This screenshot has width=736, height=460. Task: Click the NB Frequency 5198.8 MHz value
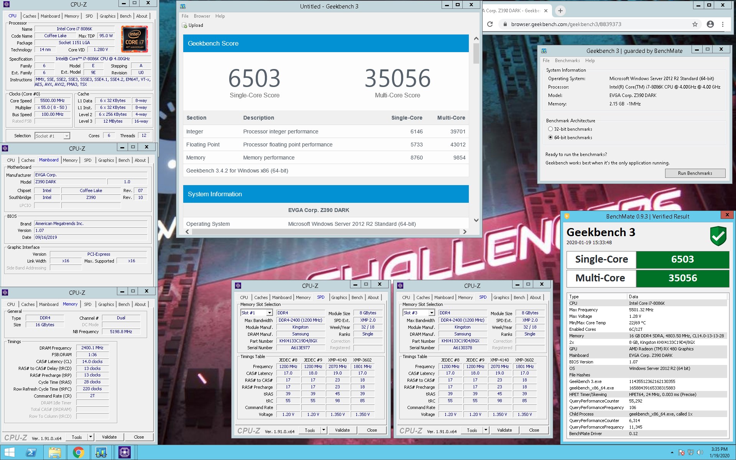[121, 332]
